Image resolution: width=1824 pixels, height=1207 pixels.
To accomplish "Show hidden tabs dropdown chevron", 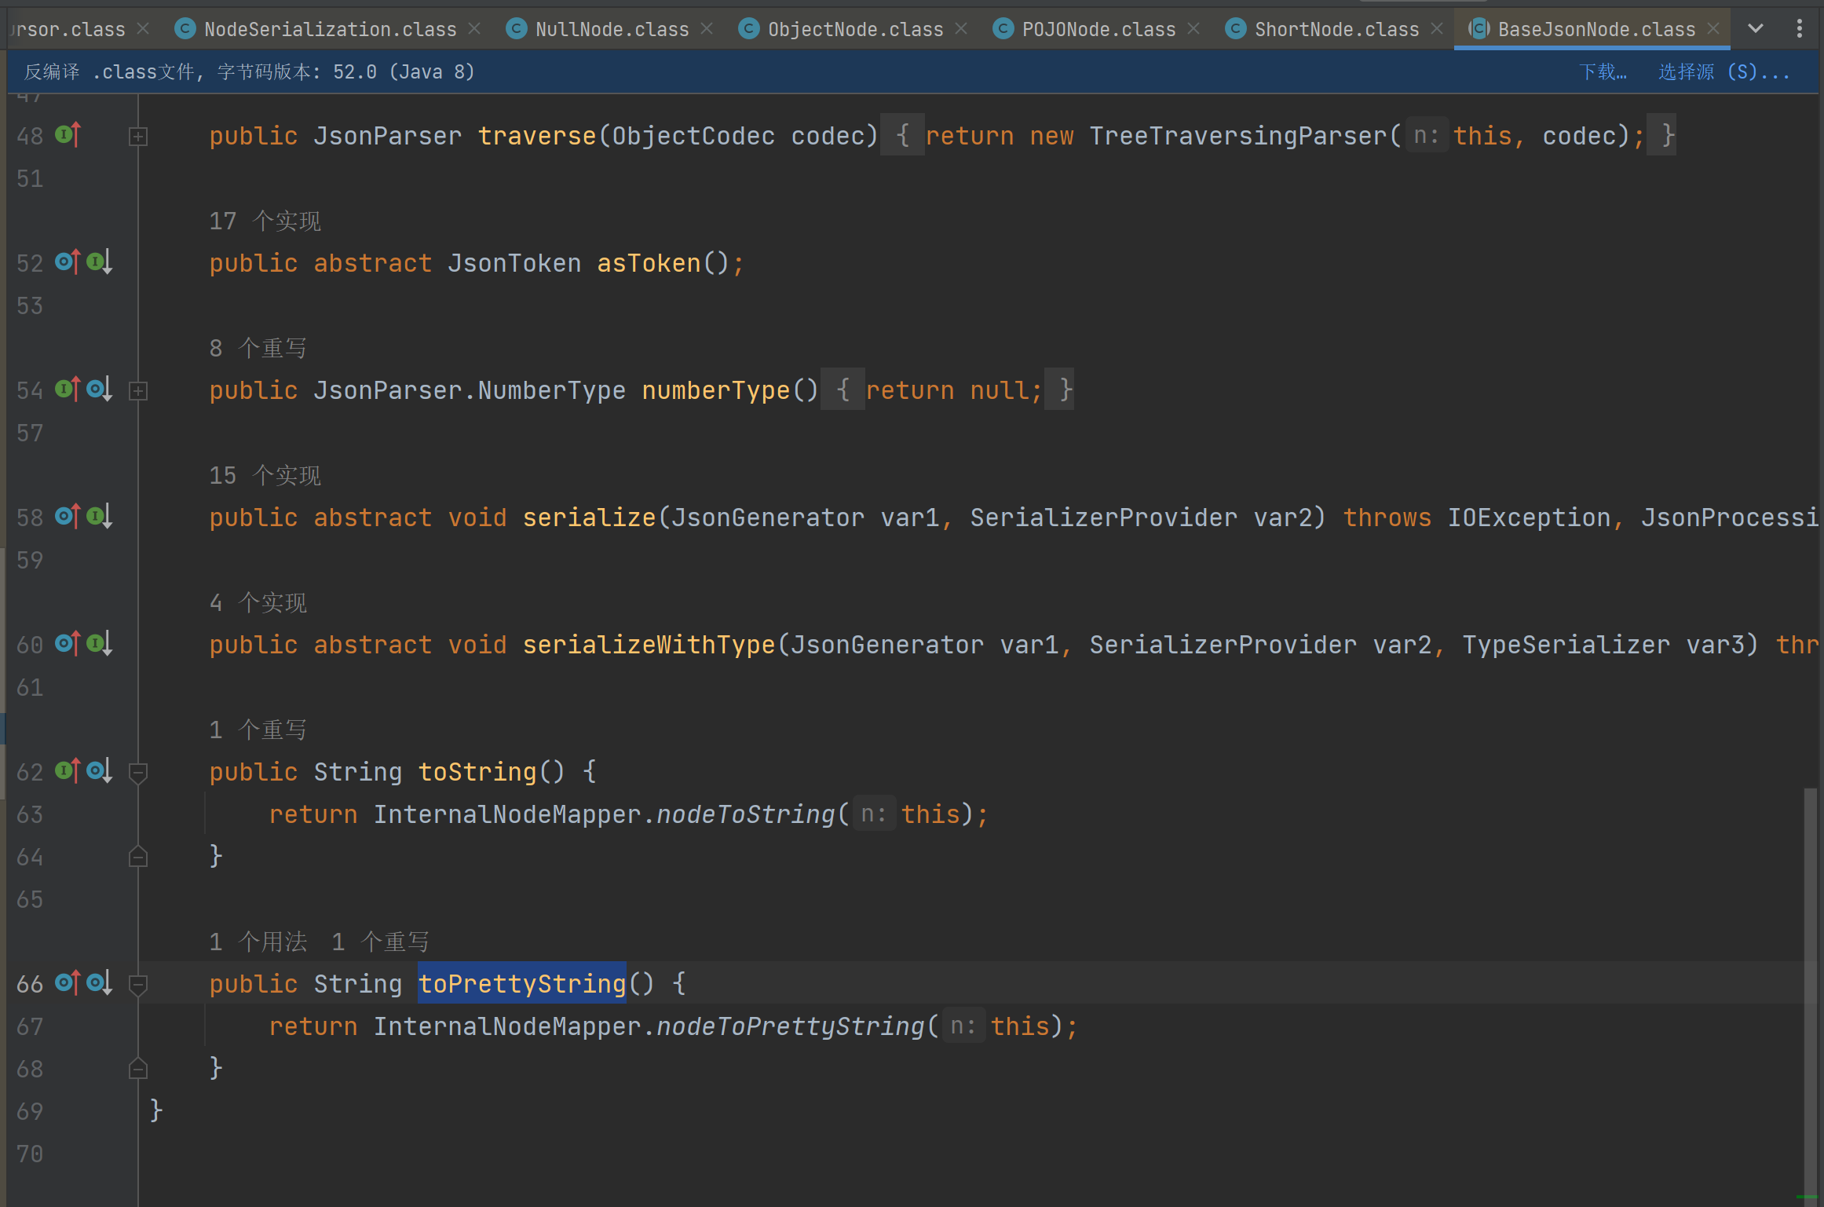I will [x=1756, y=29].
